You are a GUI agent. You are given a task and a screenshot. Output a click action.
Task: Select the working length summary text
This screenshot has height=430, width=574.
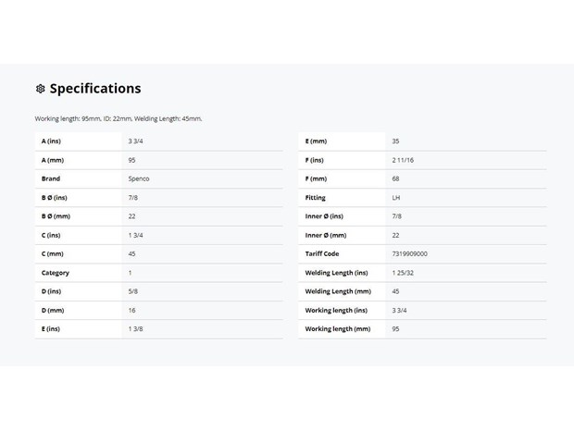pyautogui.click(x=119, y=118)
